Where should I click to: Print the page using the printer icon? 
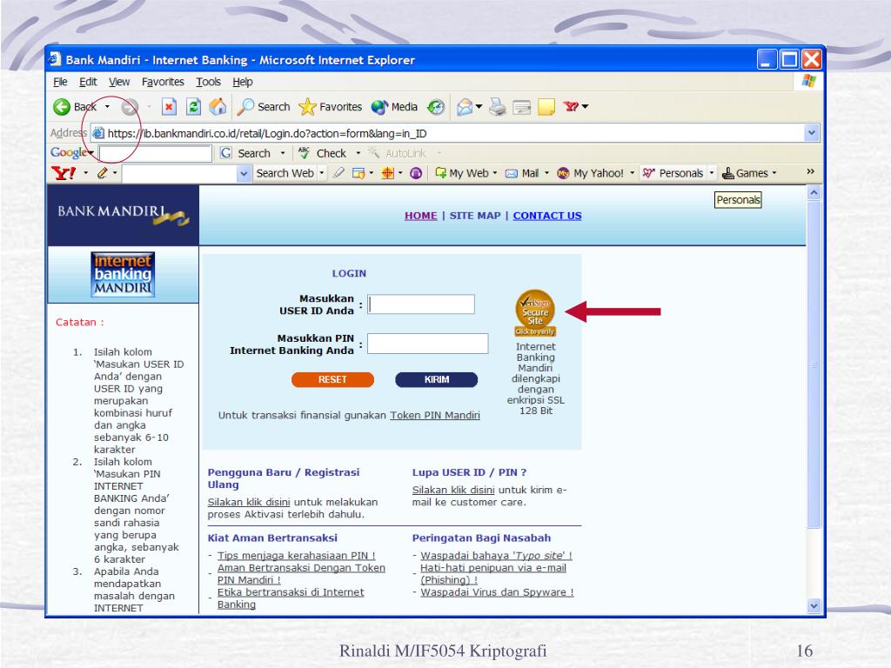click(x=497, y=107)
